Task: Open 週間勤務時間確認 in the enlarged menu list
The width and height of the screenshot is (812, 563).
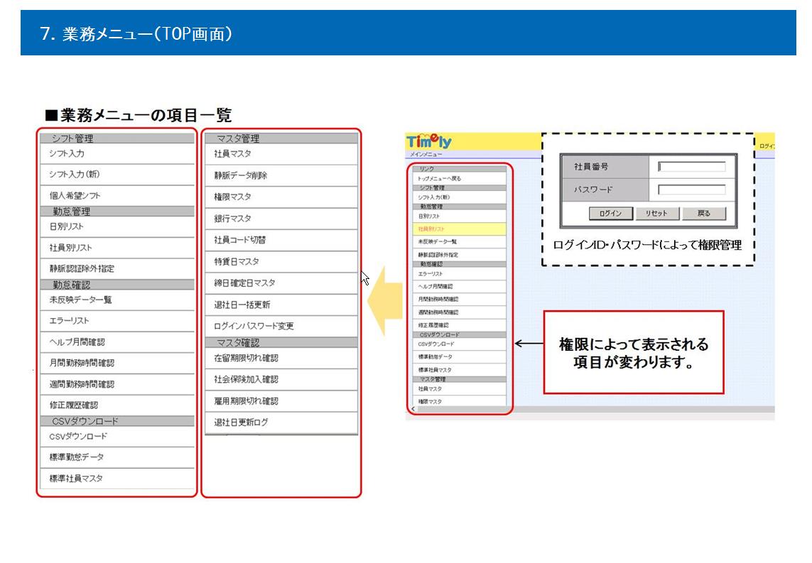Action: (x=117, y=385)
